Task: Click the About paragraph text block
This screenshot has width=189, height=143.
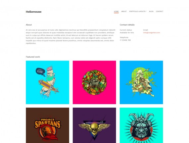Action: pos(71,37)
